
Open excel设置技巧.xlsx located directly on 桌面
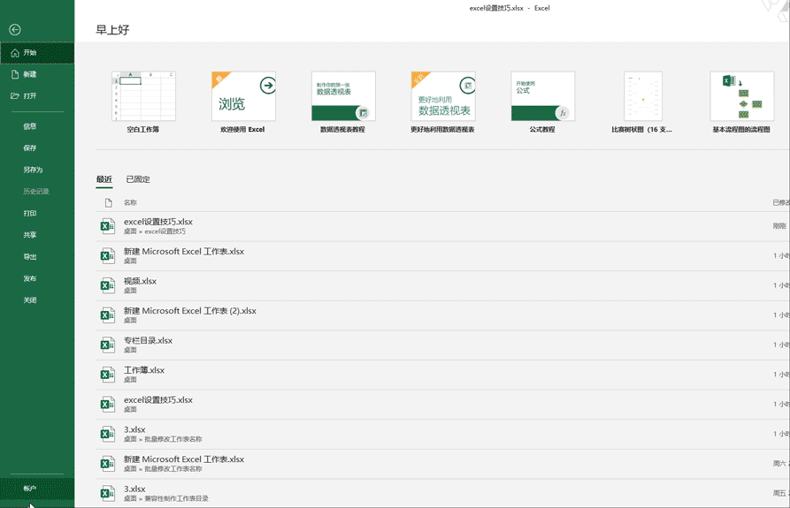point(442,405)
